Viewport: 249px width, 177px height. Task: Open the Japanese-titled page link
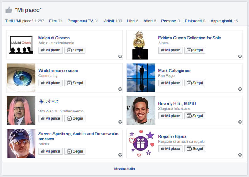coord(49,102)
